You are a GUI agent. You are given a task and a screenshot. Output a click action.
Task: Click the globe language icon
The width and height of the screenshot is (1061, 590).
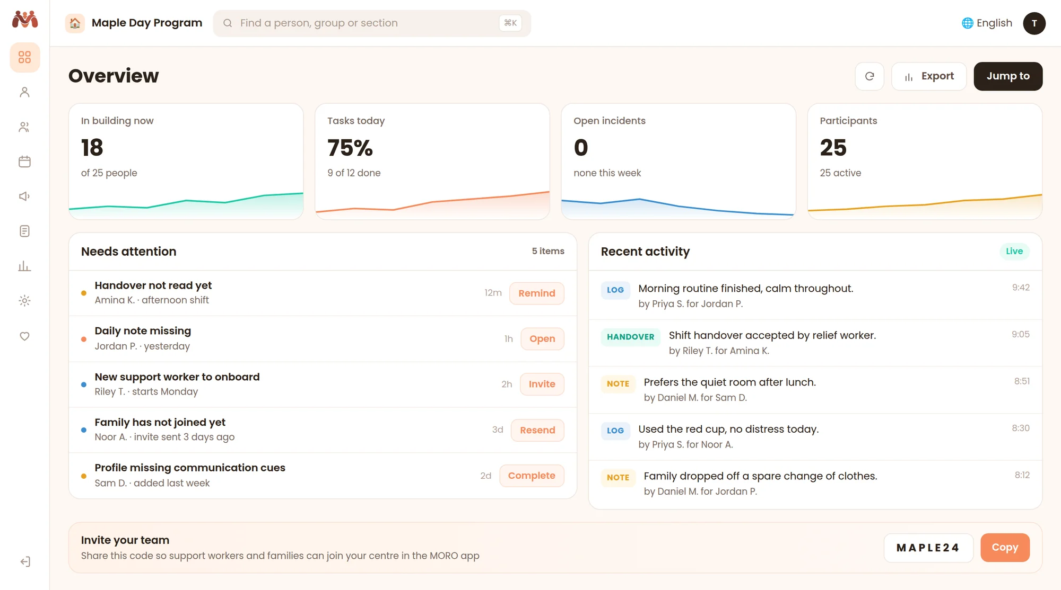[x=968, y=23]
